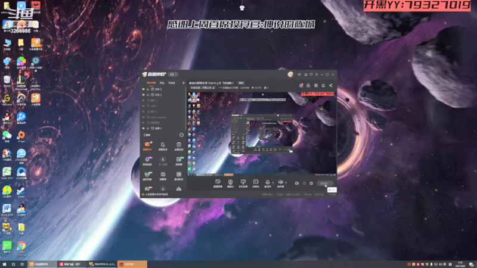Open the QQ penguin desktop icon

pos(7,118)
